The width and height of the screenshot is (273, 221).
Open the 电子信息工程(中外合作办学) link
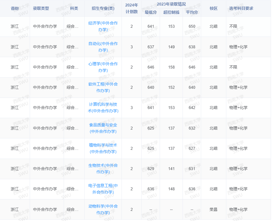103,189
